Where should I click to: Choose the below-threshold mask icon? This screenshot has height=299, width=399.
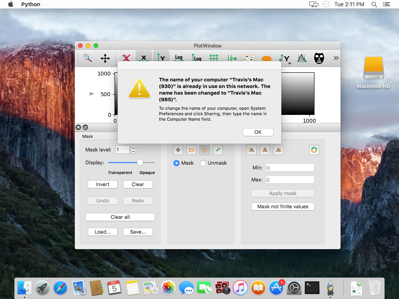pos(252,150)
